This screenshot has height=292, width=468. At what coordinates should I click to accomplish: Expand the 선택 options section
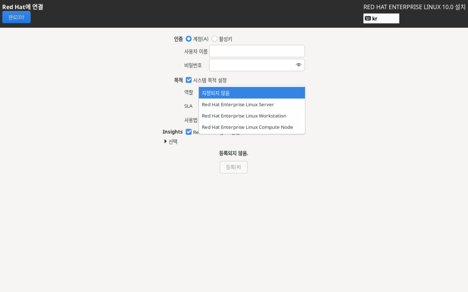point(166,141)
